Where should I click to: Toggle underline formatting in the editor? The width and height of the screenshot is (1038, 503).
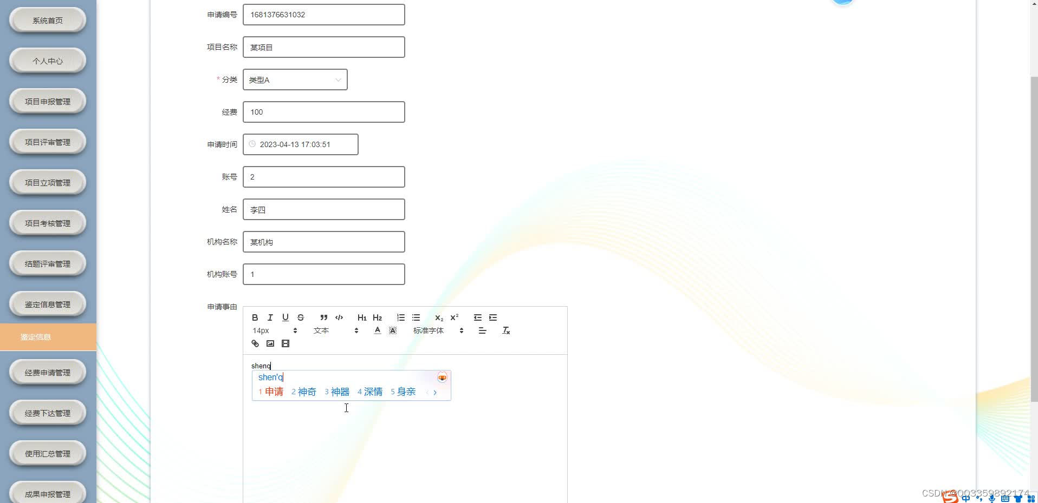click(x=285, y=317)
